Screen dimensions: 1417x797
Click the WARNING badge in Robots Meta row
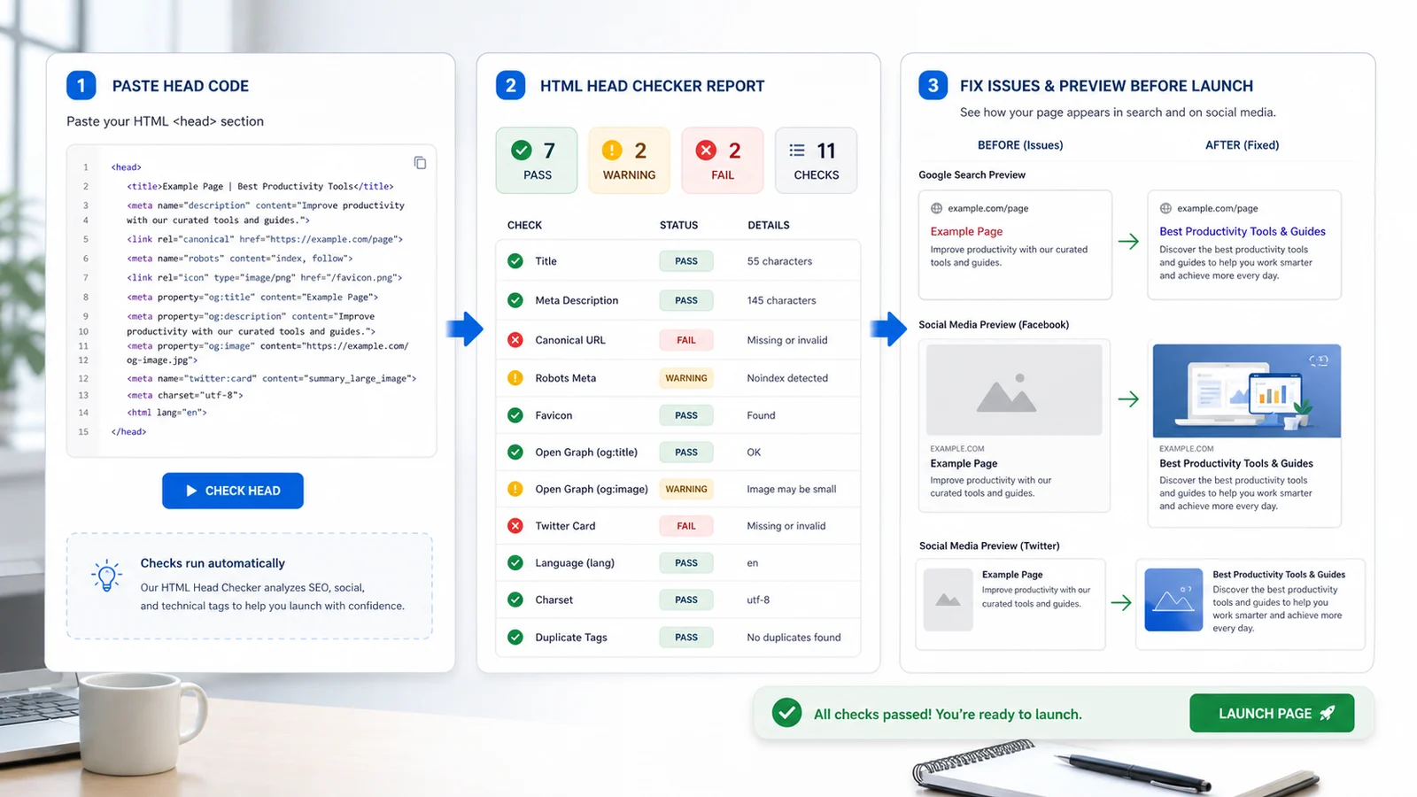[686, 378]
